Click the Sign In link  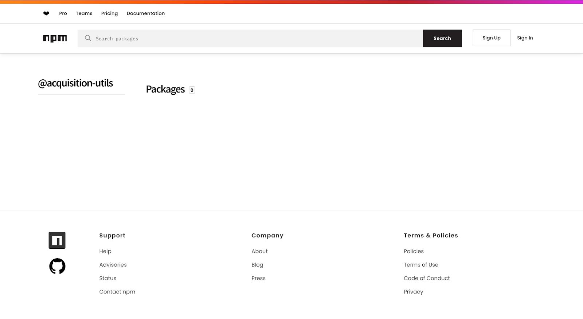(525, 38)
